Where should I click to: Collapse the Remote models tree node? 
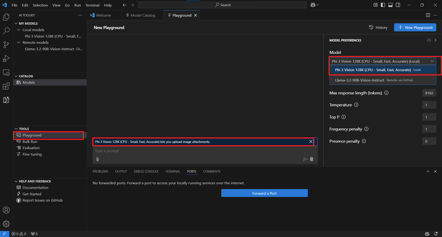[19, 42]
